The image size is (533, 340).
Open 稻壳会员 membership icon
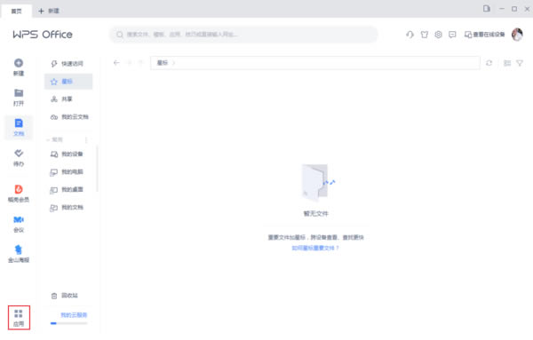pyautogui.click(x=19, y=189)
